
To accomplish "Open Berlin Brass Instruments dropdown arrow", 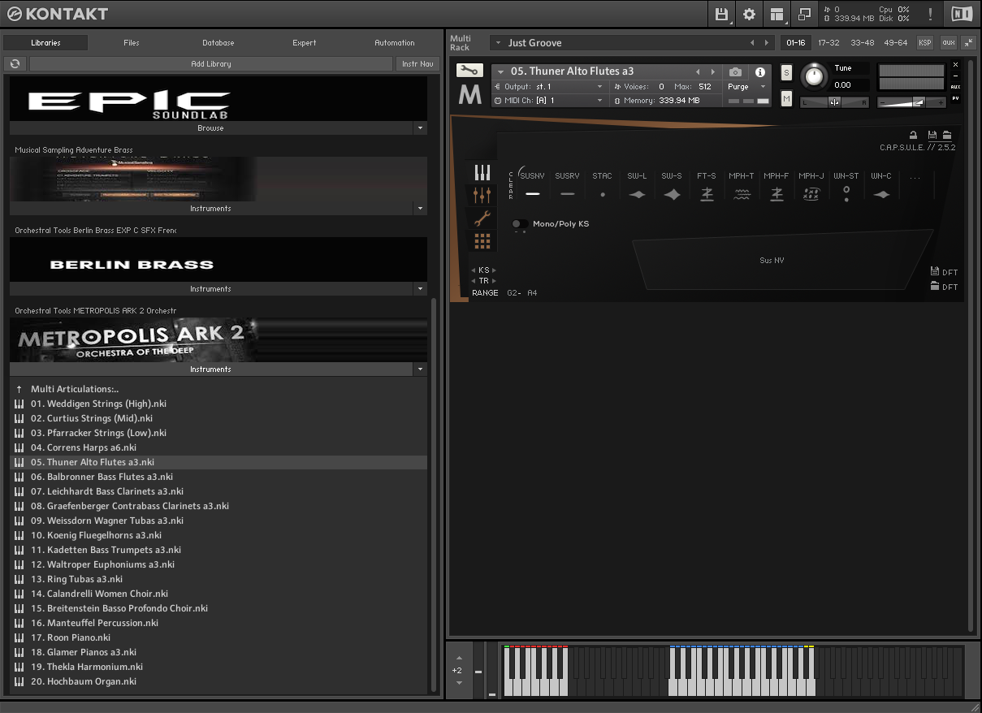I will [x=419, y=289].
